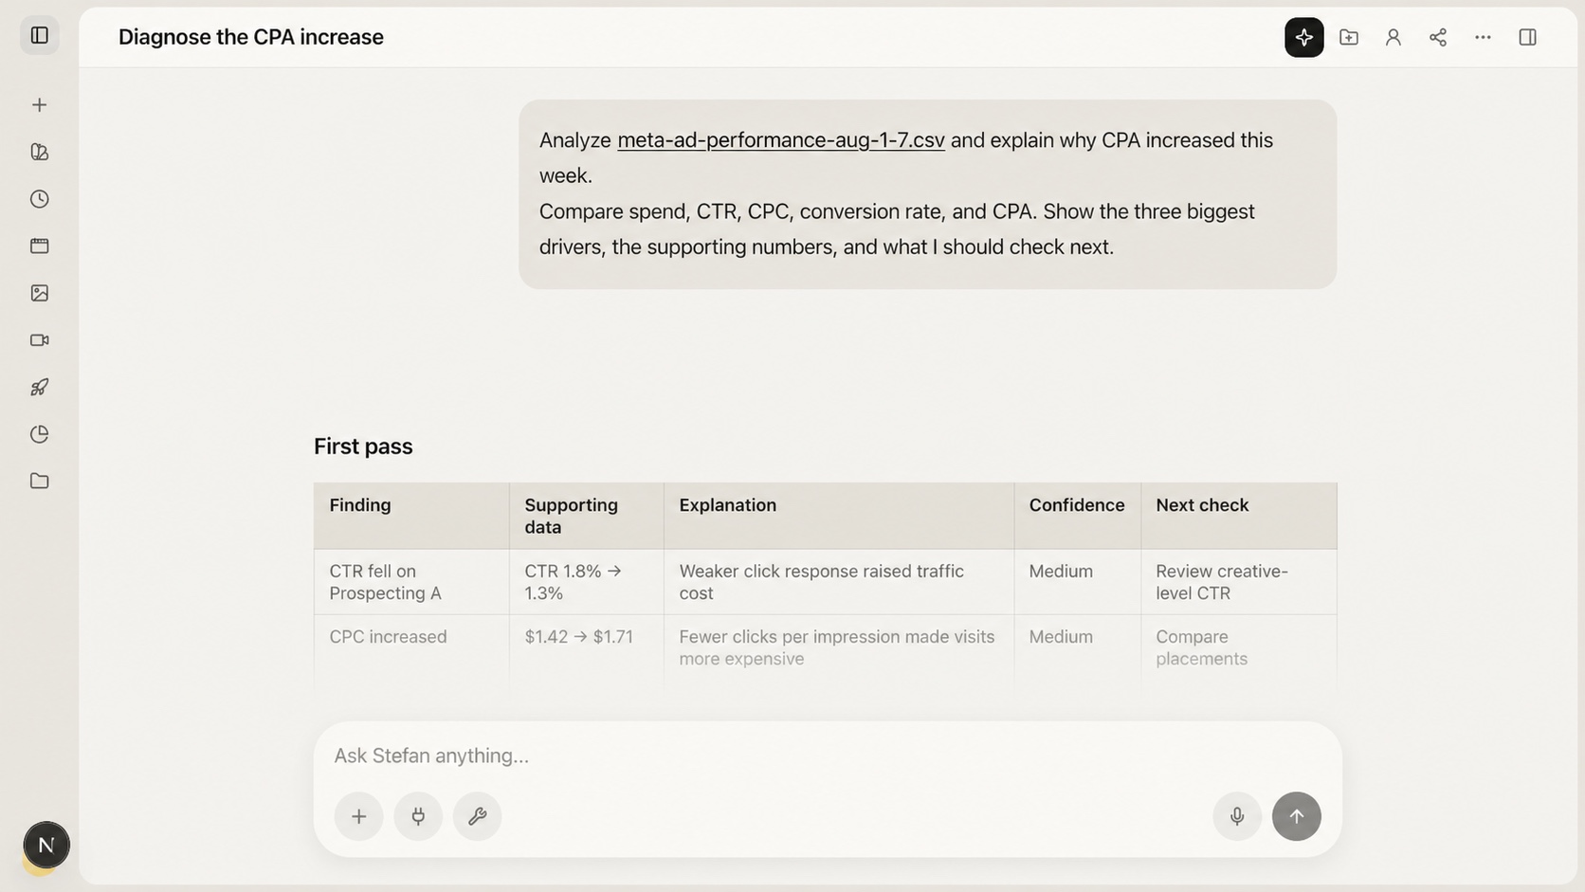Select the CTR fell on Prospecting A cell

[411, 582]
